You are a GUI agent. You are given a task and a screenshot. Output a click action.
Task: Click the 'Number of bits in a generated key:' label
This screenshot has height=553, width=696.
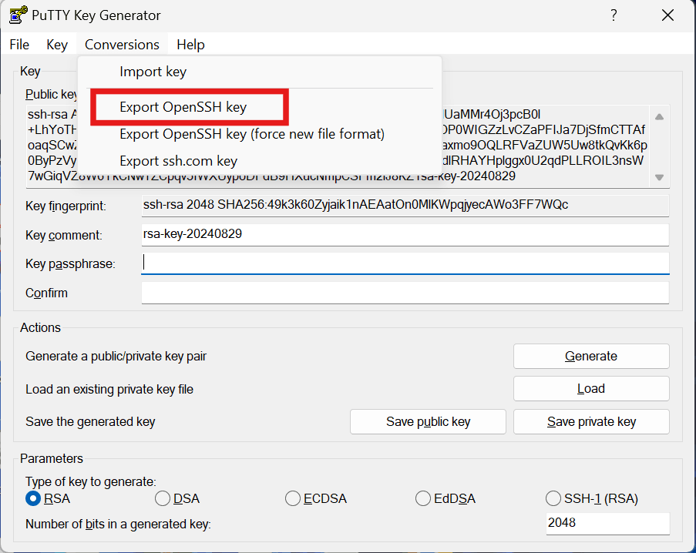[118, 525]
